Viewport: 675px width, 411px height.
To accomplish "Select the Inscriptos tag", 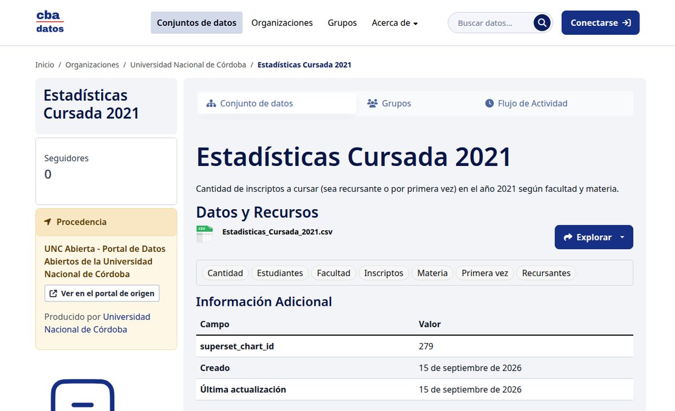I will (384, 273).
